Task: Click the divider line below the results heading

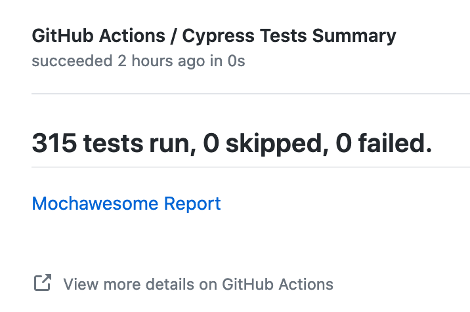Action: click(x=250, y=167)
